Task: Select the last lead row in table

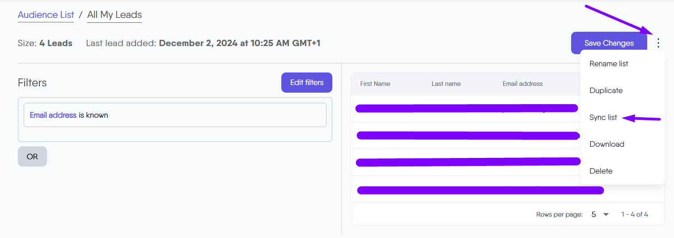Action: pyautogui.click(x=465, y=189)
